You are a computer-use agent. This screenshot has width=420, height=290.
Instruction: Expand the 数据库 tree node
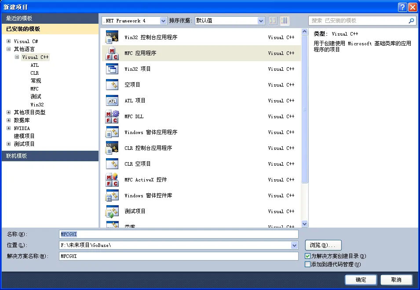8,120
